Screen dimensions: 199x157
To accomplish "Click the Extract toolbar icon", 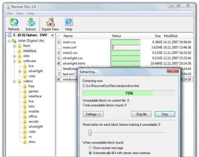I will click(x=31, y=22).
